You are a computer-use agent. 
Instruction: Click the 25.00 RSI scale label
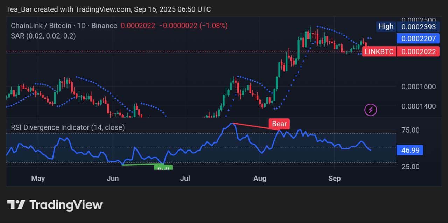tap(410, 167)
